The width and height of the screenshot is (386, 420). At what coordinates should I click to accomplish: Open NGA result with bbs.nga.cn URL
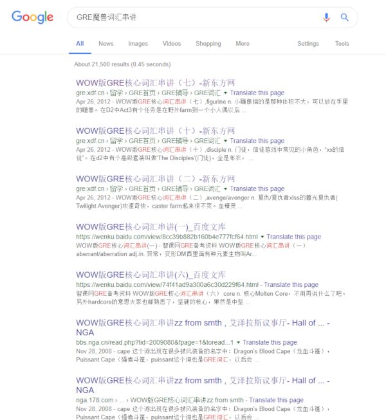tap(203, 327)
